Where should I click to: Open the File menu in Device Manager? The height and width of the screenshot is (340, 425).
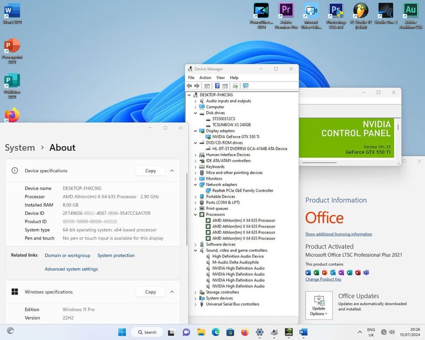[191, 78]
